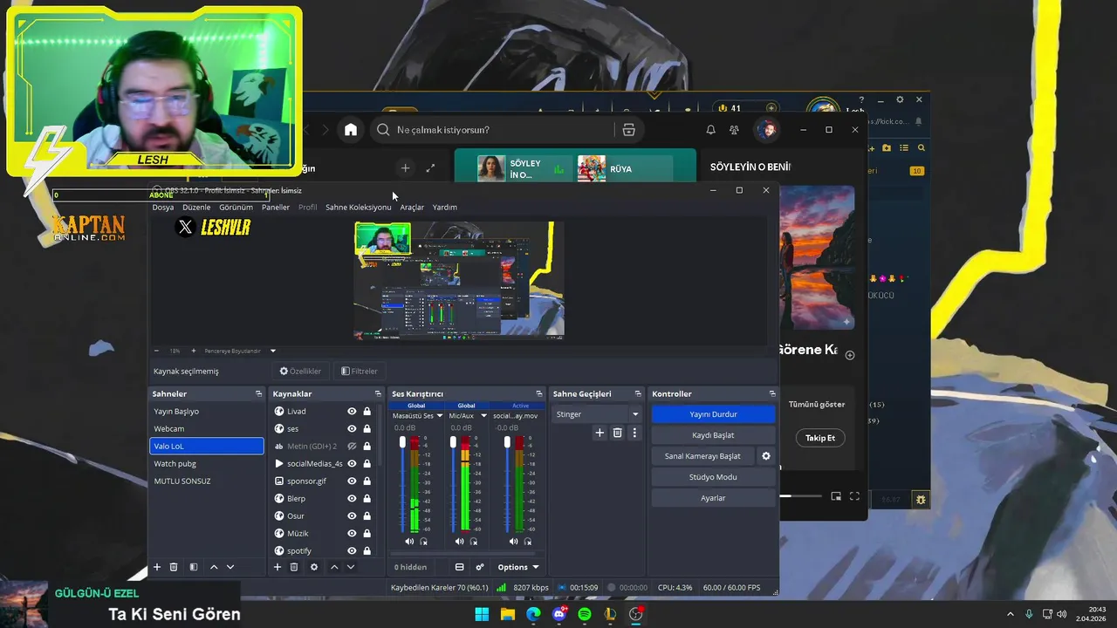Image resolution: width=1117 pixels, height=628 pixels.
Task: Open Spotify notifications bell icon
Action: pos(710,130)
